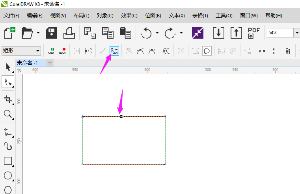This screenshot has height=194, width=300.
Task: Make the node a cusp node
Action: pos(129,51)
